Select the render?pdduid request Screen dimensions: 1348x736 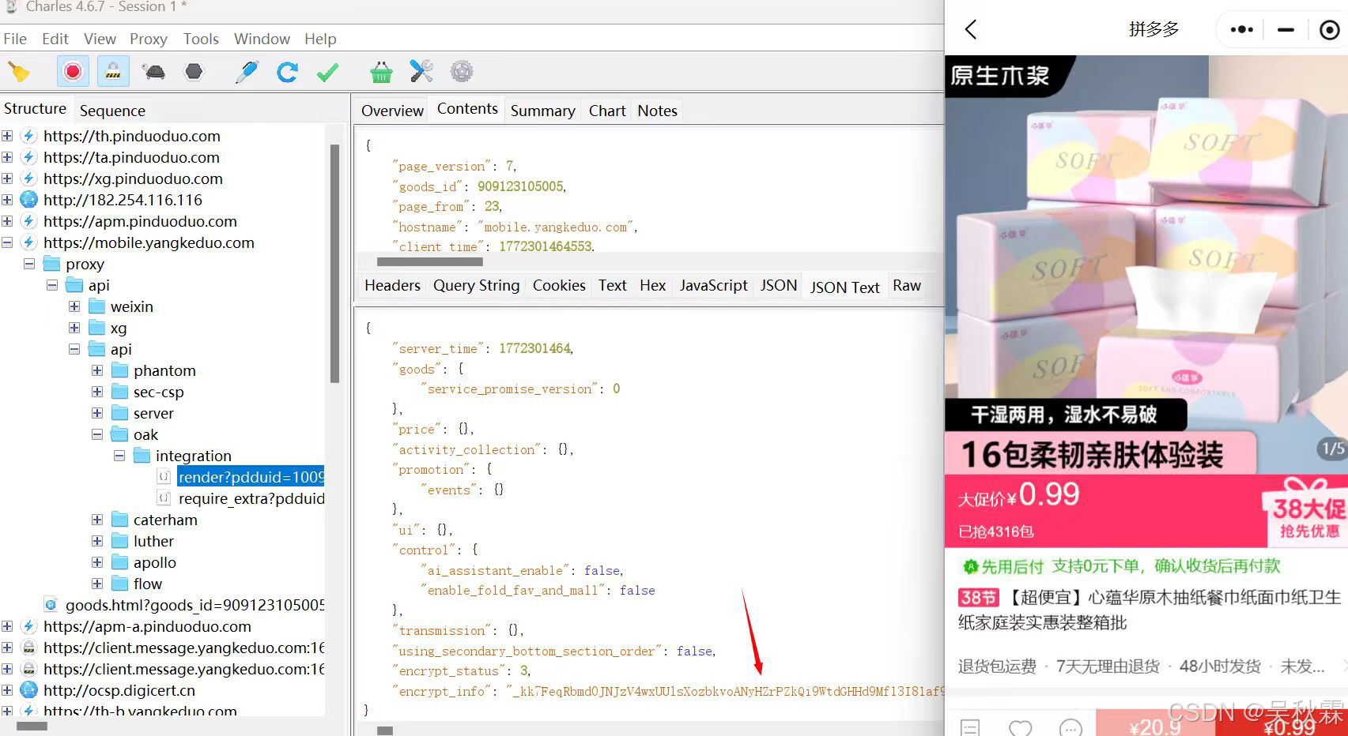250,477
